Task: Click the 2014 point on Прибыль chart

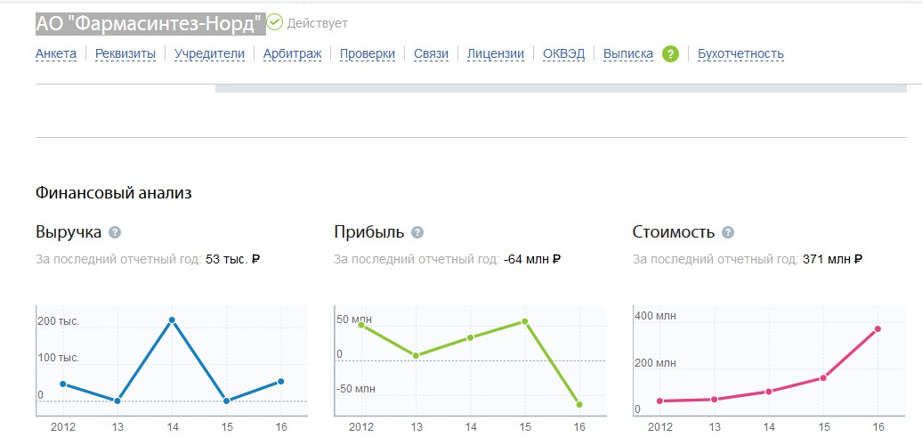Action: (x=470, y=337)
